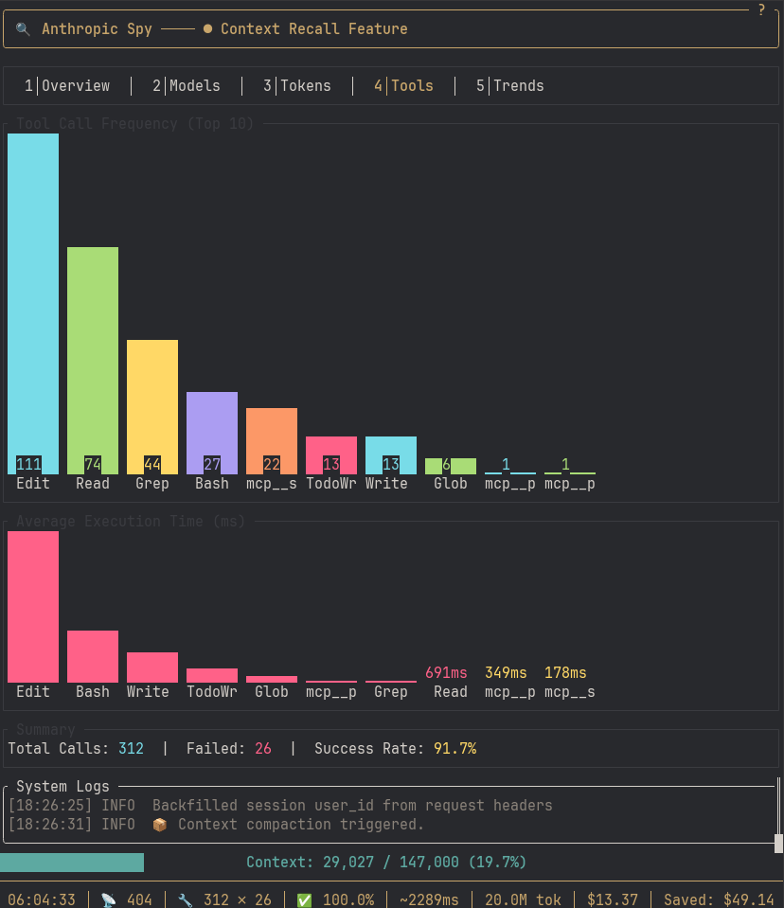Click the Saved: $49.14 indicator
Image resolution: width=784 pixels, height=908 pixels.
click(719, 899)
